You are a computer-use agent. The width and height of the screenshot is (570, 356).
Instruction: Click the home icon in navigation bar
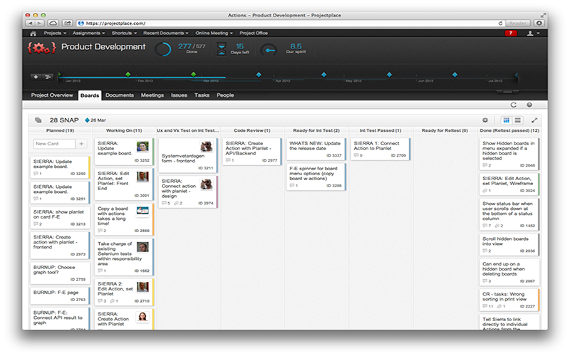[33, 33]
